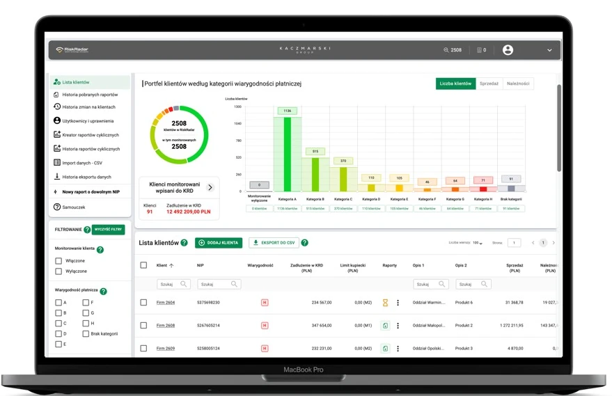Click help icon beside Eksport do CSV
Viewport: 612px width, 396px height.
[x=305, y=243]
